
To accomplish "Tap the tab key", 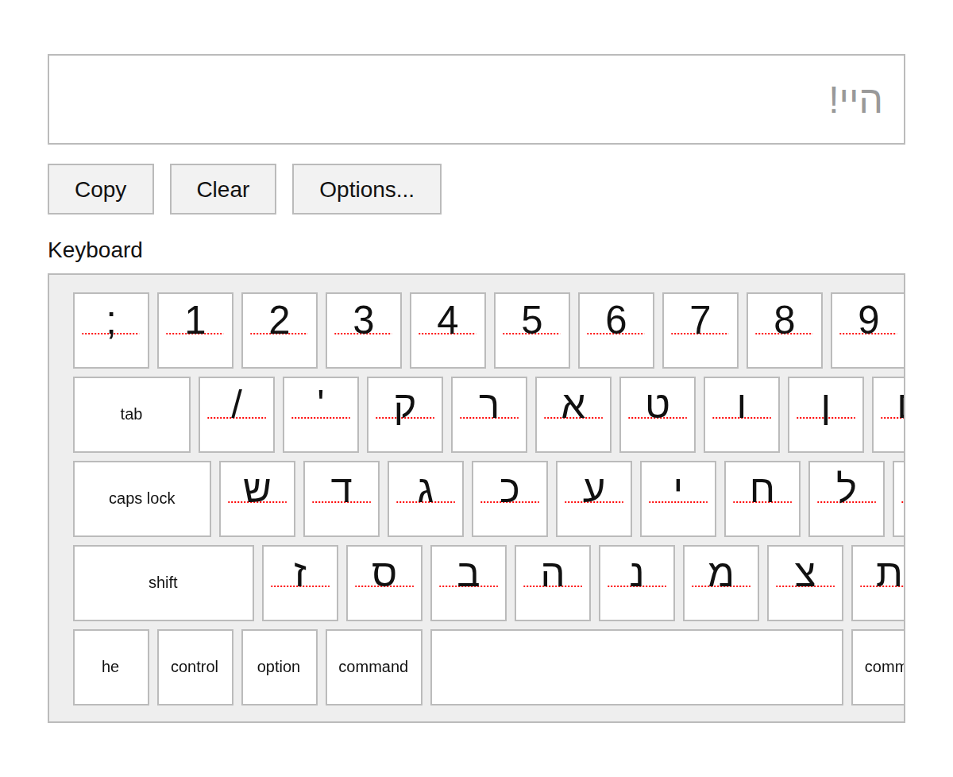I will click(x=132, y=415).
